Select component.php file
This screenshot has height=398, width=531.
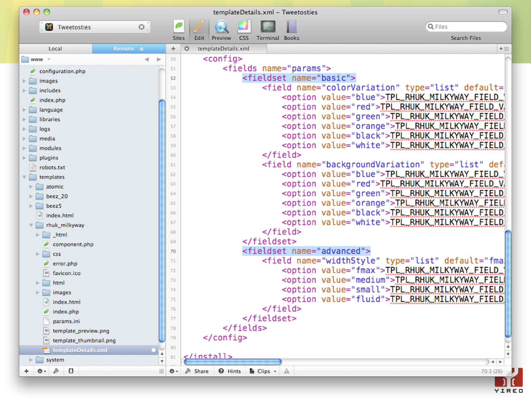coord(73,244)
